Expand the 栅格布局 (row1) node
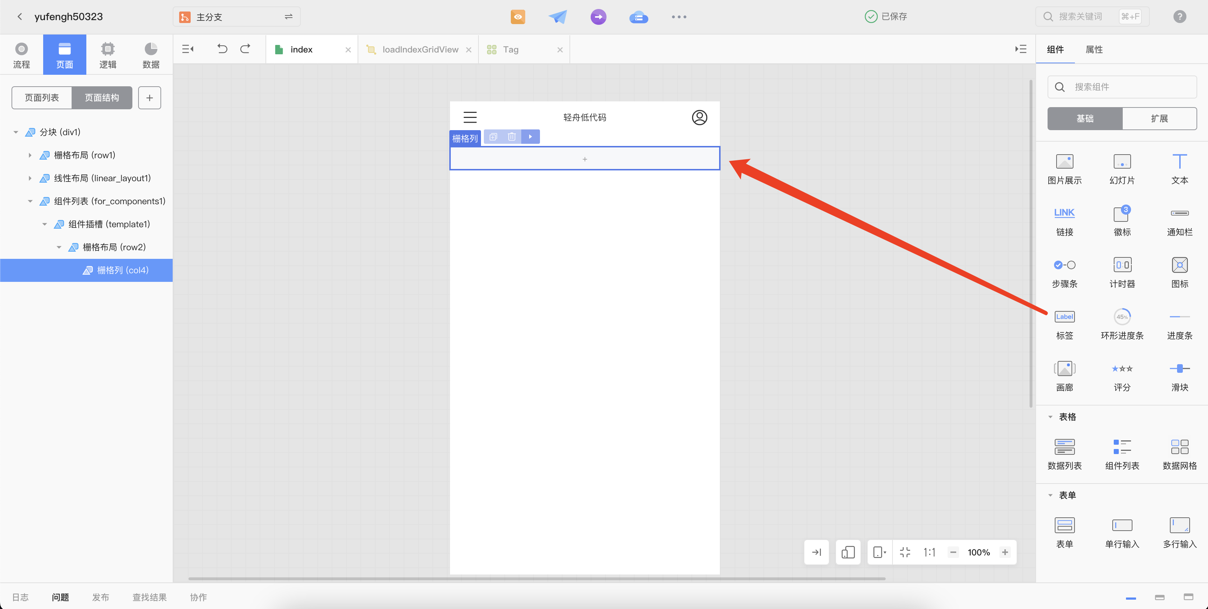The width and height of the screenshot is (1208, 609). (30, 155)
